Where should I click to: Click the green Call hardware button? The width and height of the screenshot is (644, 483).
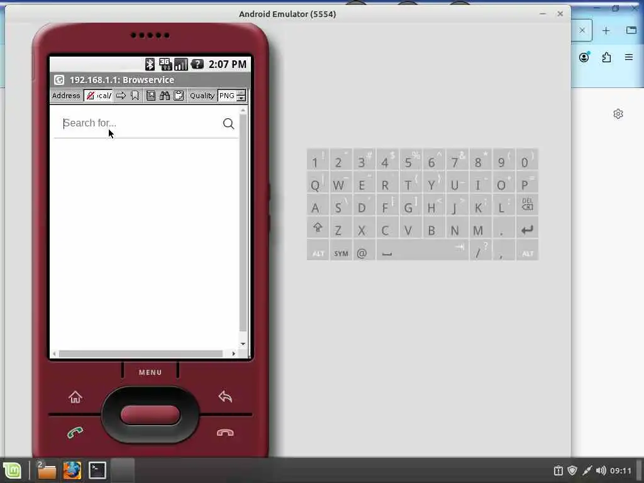tap(75, 433)
